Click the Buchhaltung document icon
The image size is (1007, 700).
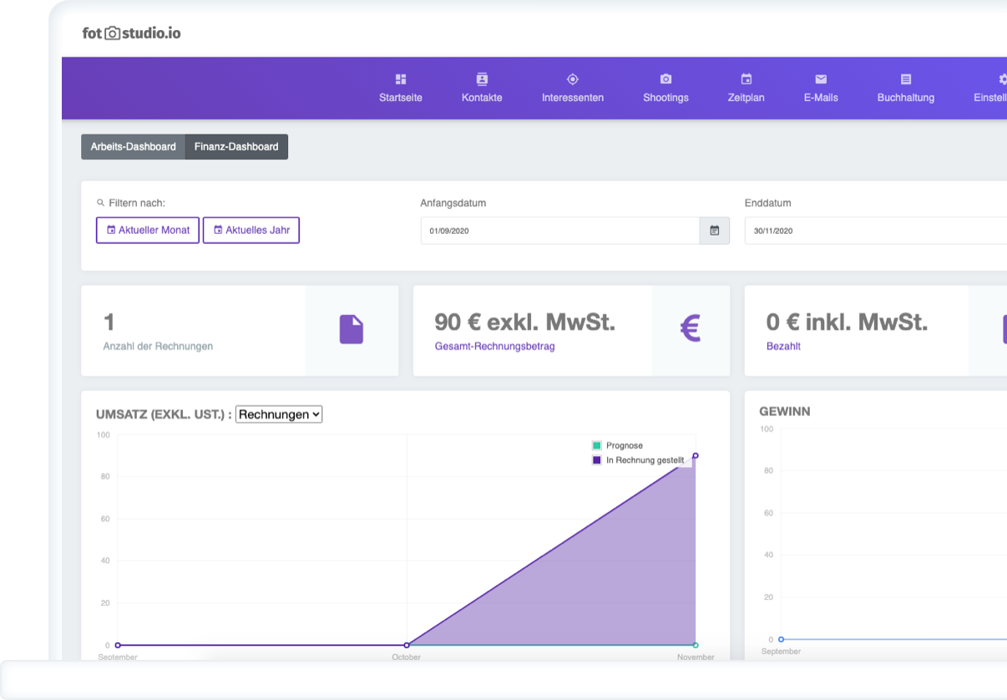pyautogui.click(x=906, y=79)
